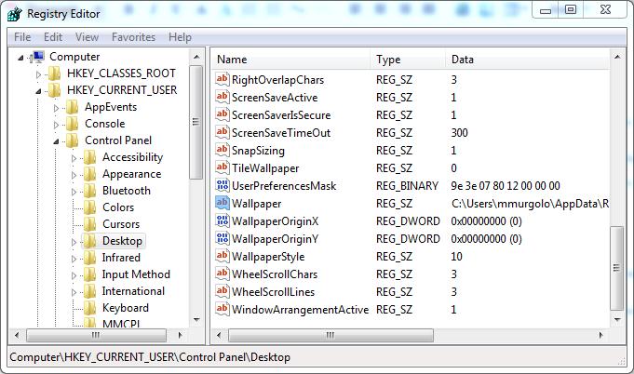The height and width of the screenshot is (374, 634).
Task: Click the WallpaperOriginX DWORD value icon
Action: click(222, 220)
